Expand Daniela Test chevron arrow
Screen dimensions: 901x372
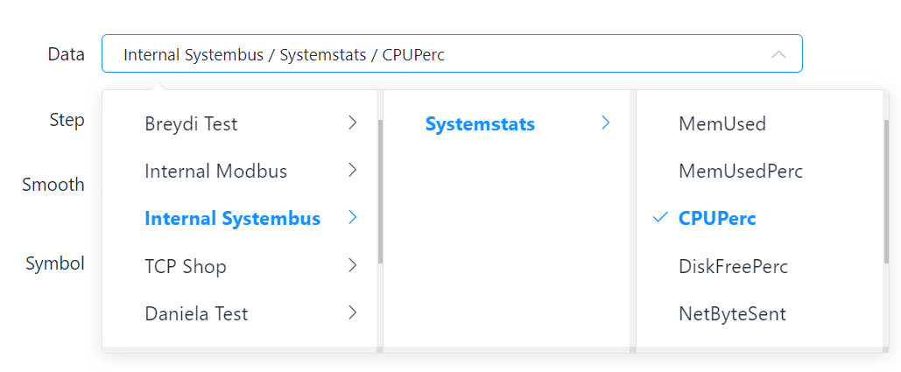(x=352, y=312)
